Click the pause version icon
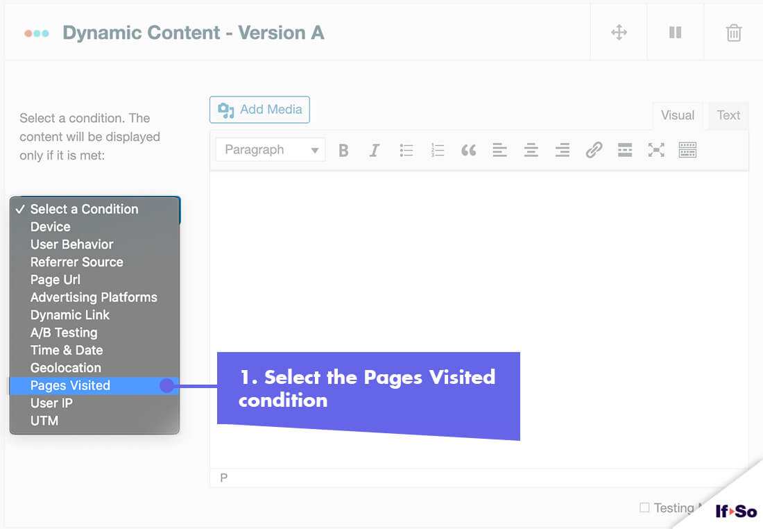The height and width of the screenshot is (529, 763). point(675,33)
